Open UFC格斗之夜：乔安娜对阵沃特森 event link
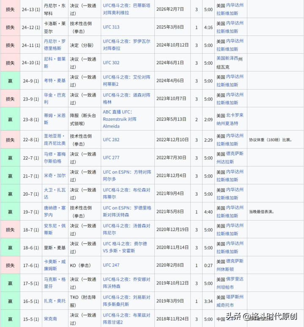 [126, 283]
